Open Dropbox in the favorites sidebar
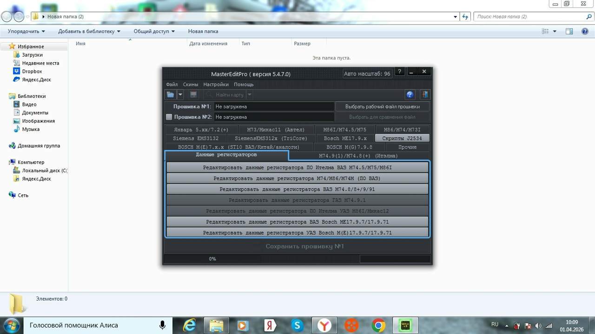This screenshot has width=595, height=334. 32,71
